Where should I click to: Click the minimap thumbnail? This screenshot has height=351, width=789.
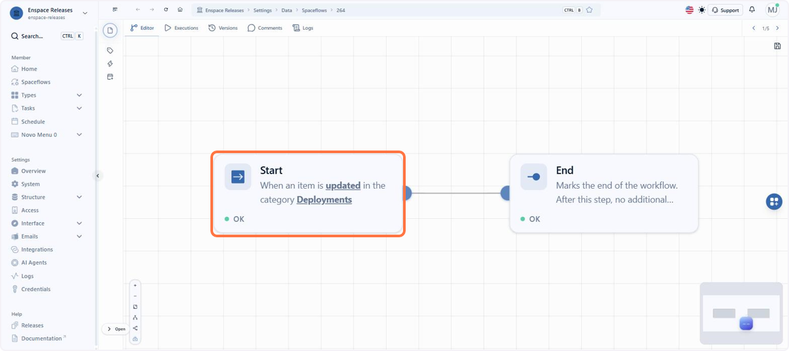click(740, 314)
